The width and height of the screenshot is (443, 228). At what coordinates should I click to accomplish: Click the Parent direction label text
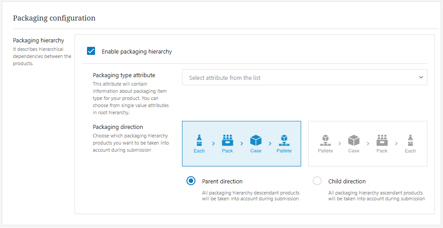pyautogui.click(x=222, y=182)
